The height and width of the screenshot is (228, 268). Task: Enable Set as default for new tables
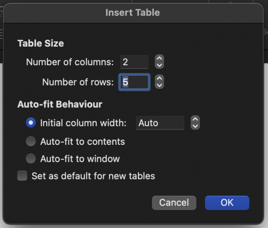22,176
